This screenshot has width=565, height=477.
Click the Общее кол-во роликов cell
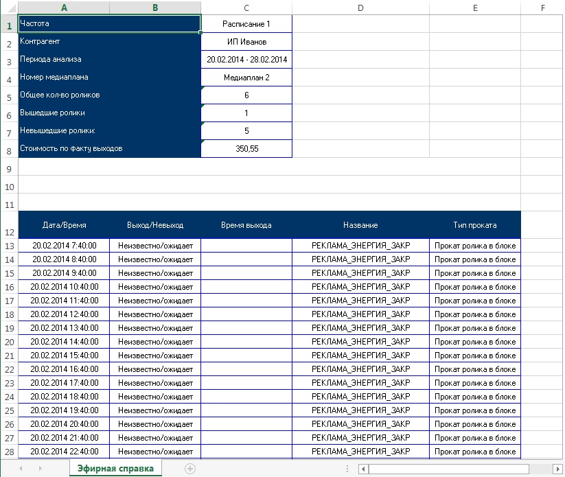[x=110, y=95]
